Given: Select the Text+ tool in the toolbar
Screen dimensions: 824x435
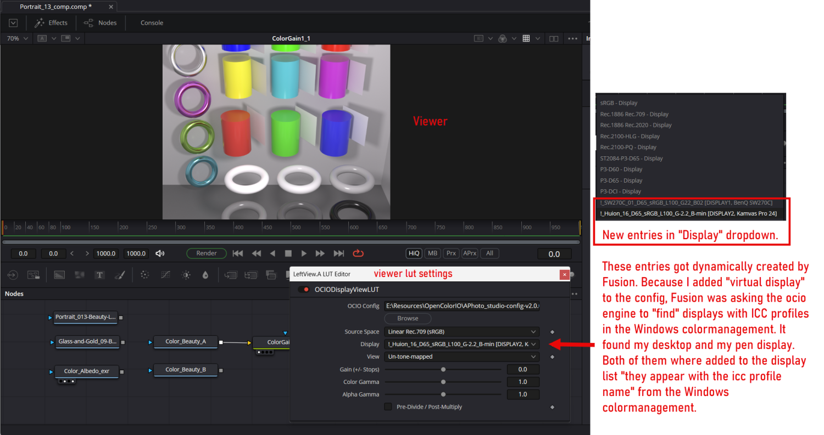Looking at the screenshot, I should pos(99,275).
